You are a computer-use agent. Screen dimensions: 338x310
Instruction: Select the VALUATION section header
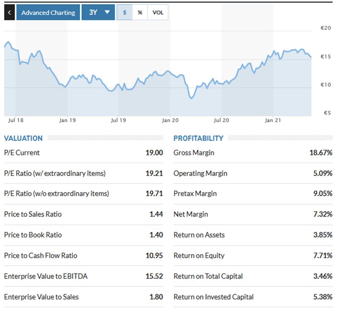click(23, 138)
